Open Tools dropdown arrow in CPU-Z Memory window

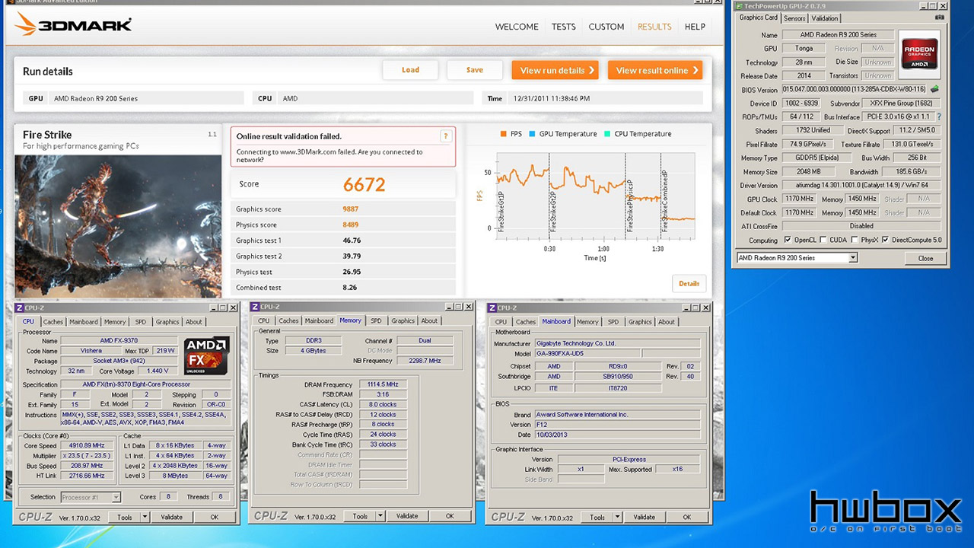click(x=380, y=516)
